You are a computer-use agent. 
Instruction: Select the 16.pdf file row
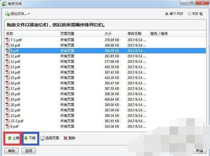coord(105,83)
